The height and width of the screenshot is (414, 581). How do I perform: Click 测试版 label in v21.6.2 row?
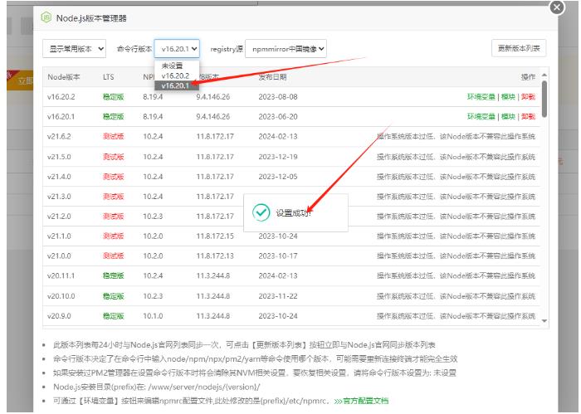click(113, 136)
